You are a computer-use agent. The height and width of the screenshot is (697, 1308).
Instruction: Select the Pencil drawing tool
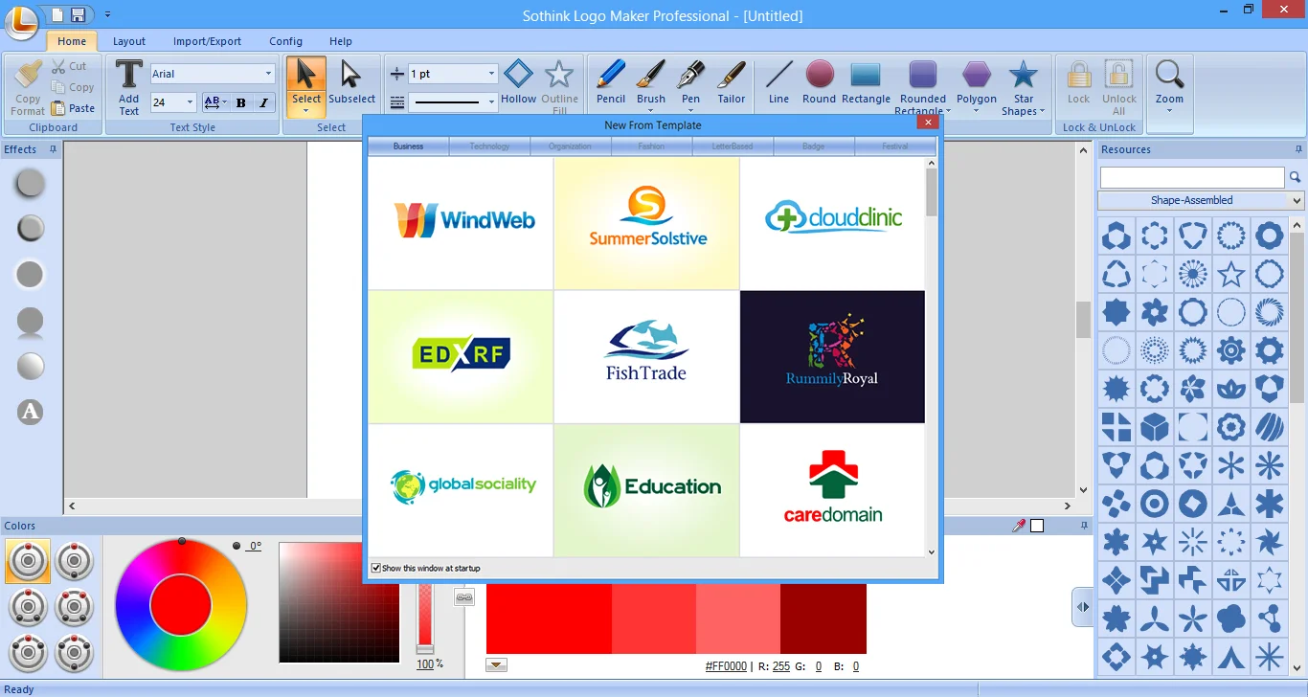pos(611,82)
